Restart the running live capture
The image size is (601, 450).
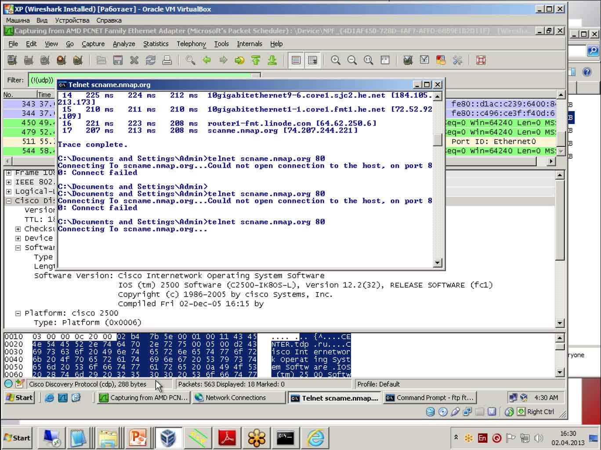[x=78, y=60]
